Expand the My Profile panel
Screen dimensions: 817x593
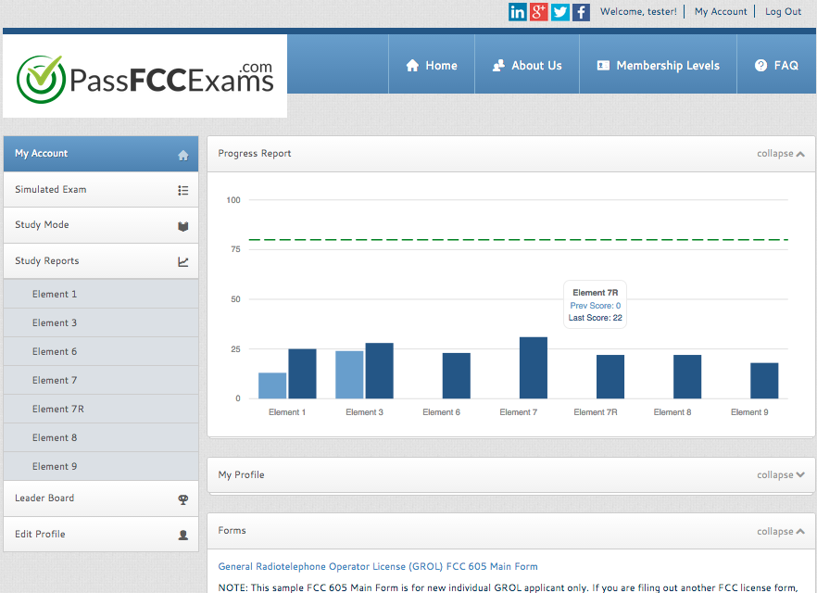pos(780,475)
